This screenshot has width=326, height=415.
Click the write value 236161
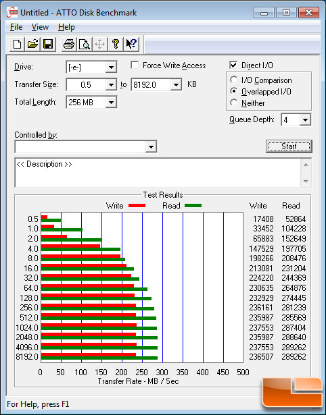point(261,308)
